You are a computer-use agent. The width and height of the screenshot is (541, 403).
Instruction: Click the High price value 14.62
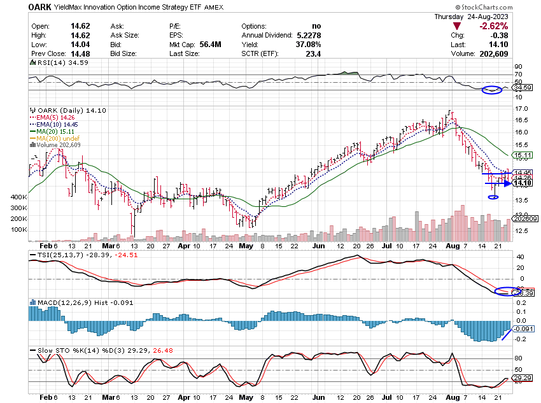point(80,36)
